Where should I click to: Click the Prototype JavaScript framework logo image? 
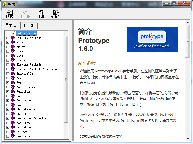(152, 39)
